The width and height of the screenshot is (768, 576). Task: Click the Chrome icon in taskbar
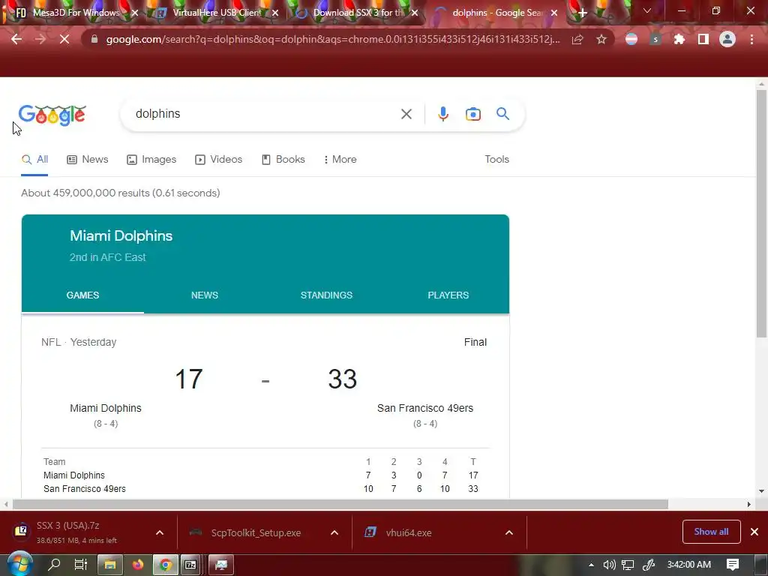click(x=166, y=565)
